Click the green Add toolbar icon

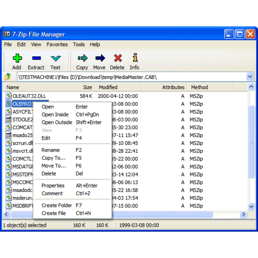tap(17, 59)
